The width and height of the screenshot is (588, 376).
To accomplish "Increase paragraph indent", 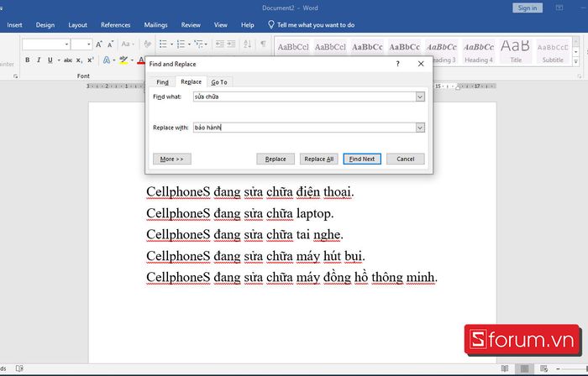I will click(231, 44).
